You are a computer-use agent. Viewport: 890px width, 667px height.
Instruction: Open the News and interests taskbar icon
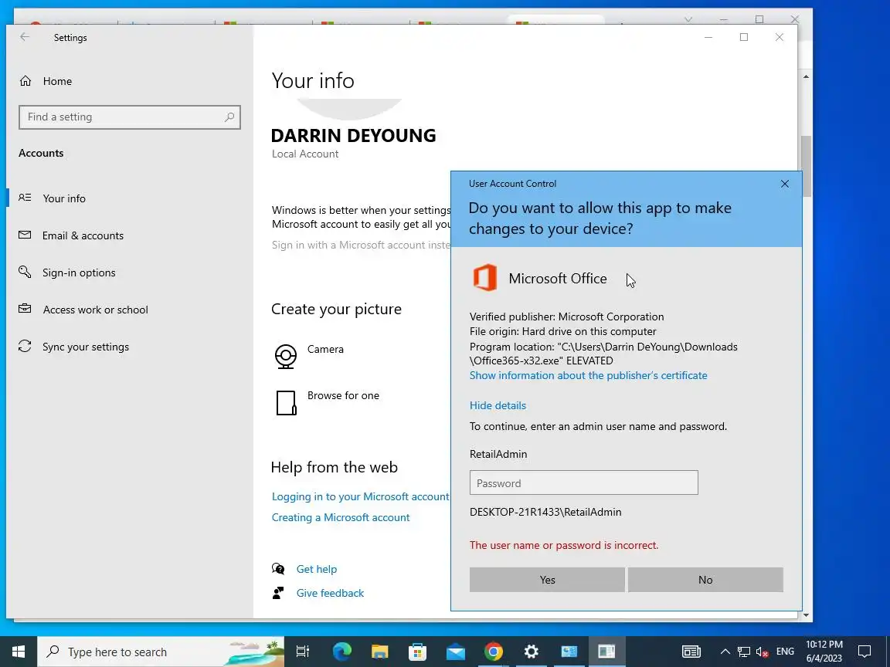click(691, 652)
